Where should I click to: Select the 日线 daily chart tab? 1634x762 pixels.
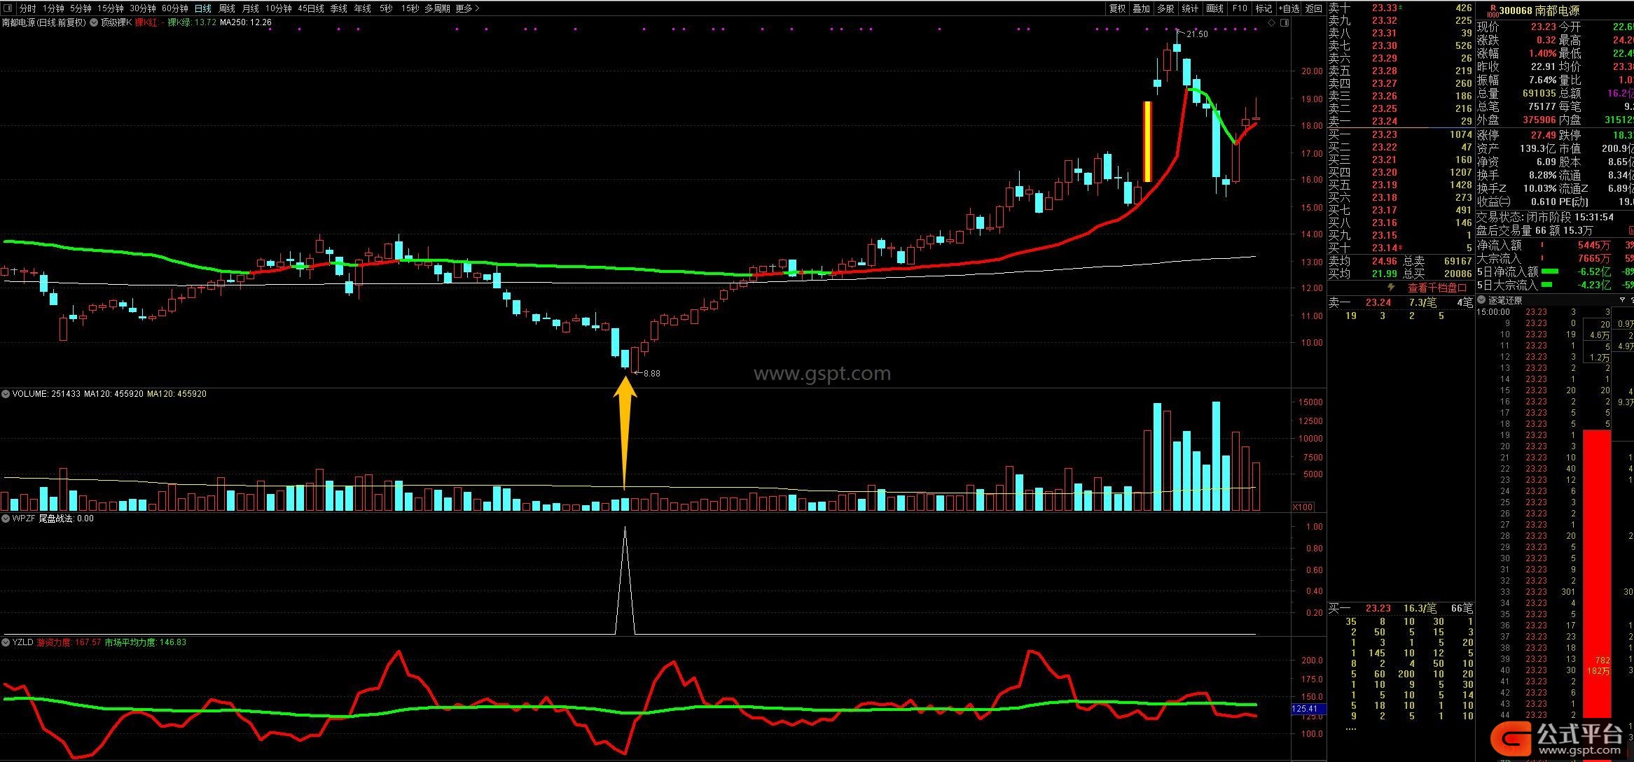click(x=203, y=8)
